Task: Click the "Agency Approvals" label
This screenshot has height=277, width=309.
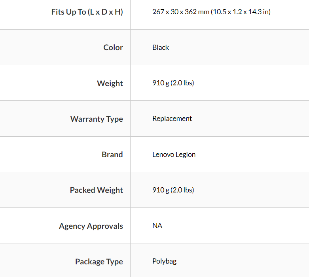Action: click(91, 226)
